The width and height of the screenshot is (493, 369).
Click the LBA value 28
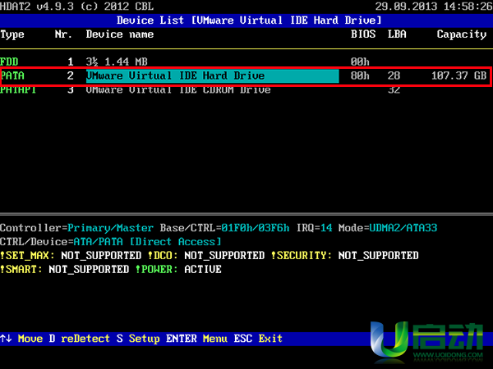point(394,75)
